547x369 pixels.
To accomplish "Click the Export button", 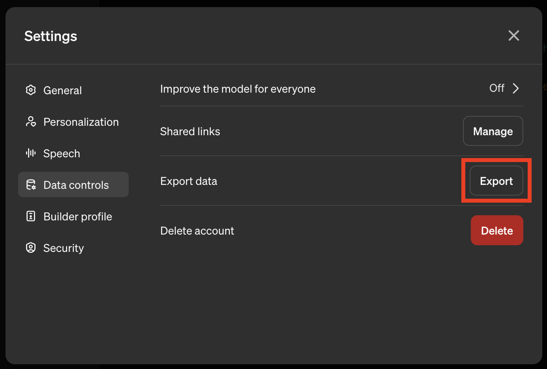I will pos(496,181).
